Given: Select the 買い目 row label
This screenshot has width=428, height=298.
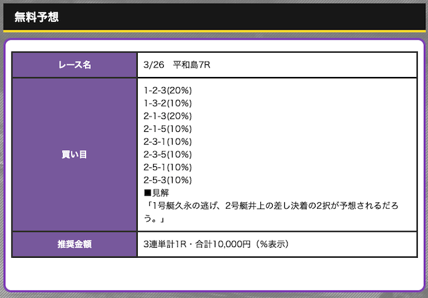Looking at the screenshot, I should 74,155.
